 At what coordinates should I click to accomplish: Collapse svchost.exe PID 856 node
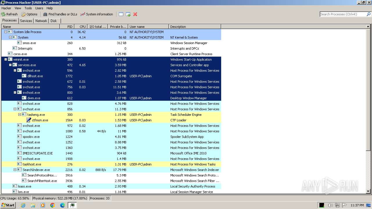(x=15, y=109)
